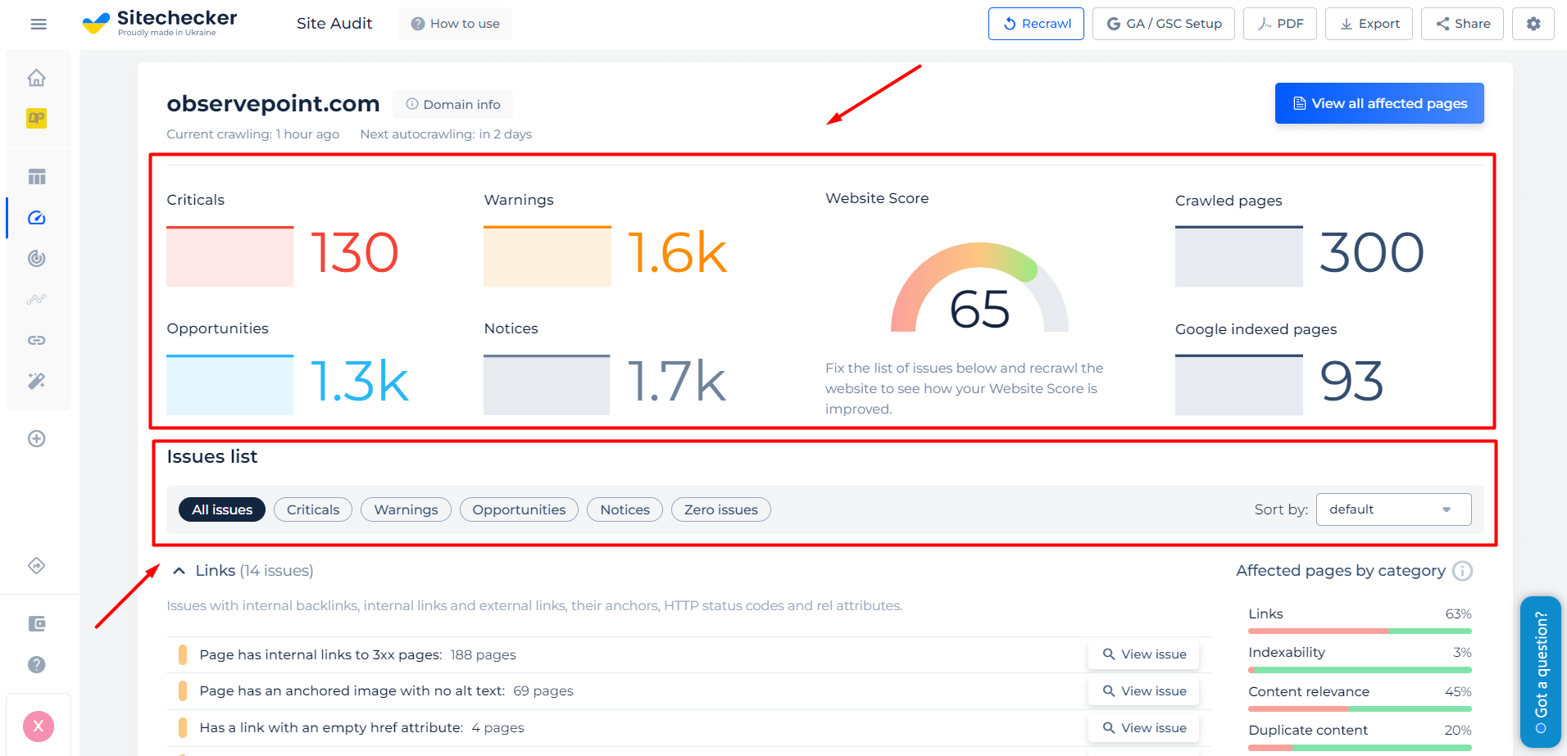Open the site monitoring radar icon
Image resolution: width=1567 pixels, height=756 pixels.
coord(36,258)
